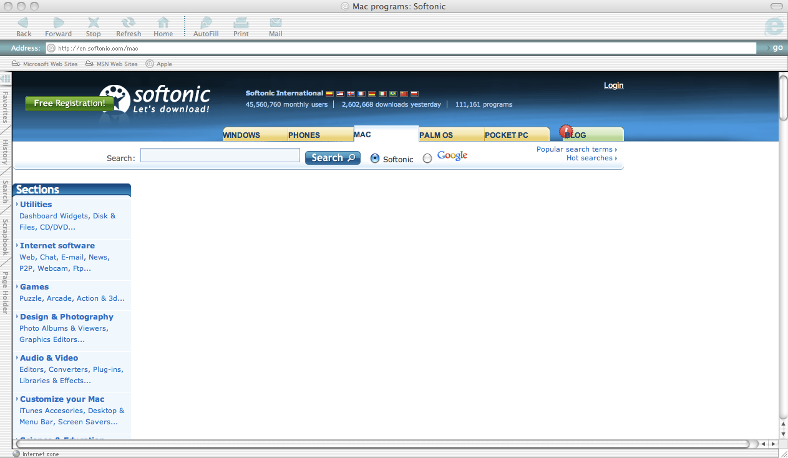Open the Scrapbook side tab
Image resolution: width=788 pixels, height=458 pixels.
tap(5, 236)
